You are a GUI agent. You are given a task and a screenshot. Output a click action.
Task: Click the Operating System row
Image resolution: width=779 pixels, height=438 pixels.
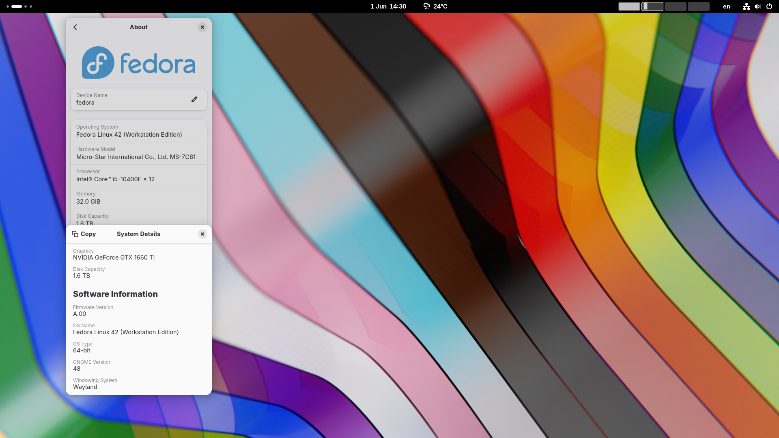pos(138,131)
